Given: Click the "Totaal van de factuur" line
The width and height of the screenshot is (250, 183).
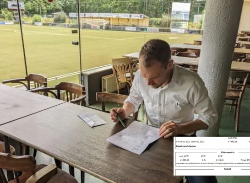Looking at the screenshot, I should click(x=186, y=146).
